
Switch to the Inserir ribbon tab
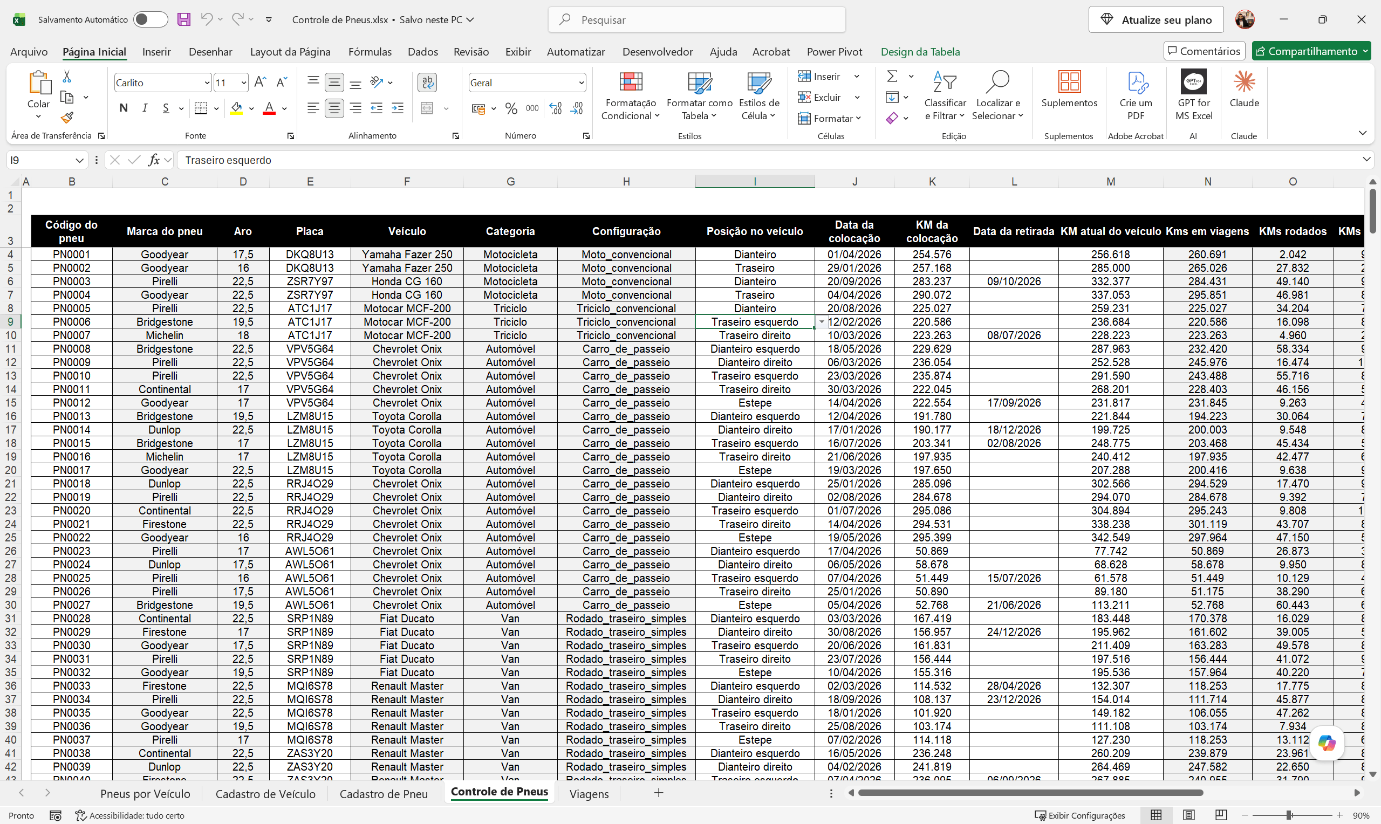[x=156, y=52]
